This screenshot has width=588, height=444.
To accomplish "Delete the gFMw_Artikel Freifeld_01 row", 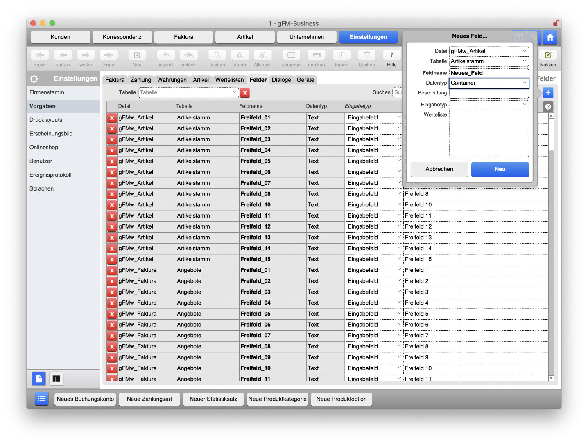I will coord(112,118).
